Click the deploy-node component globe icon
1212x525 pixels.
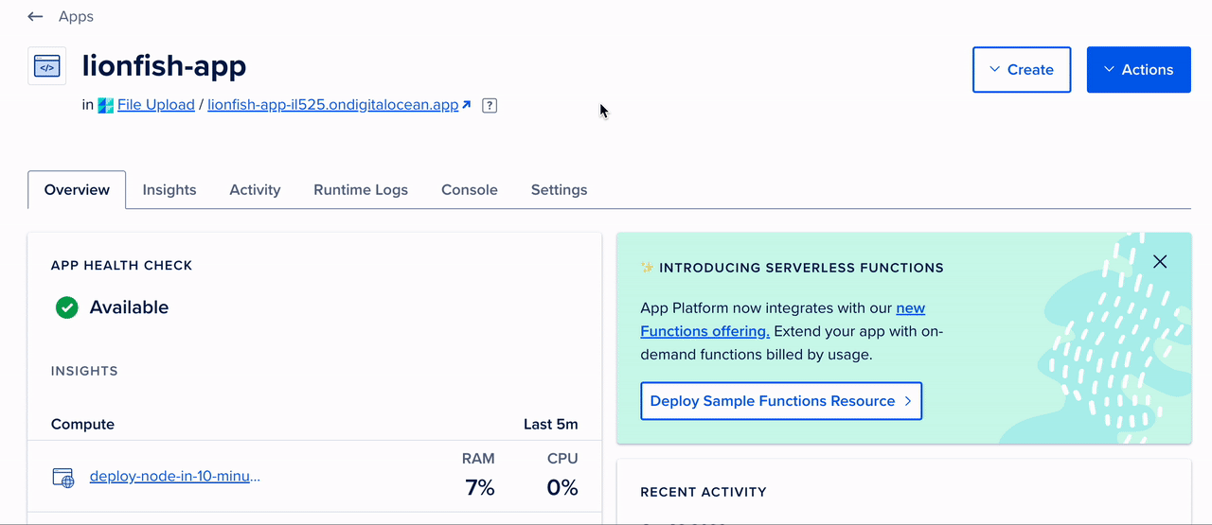click(62, 478)
